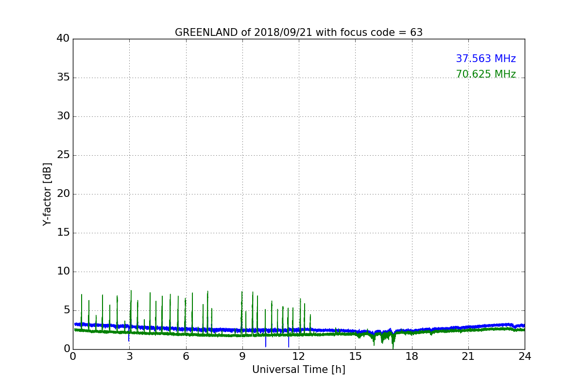This screenshot has height=388, width=583.
Task: Click the y-axis tick label 40
Action: click(63, 38)
